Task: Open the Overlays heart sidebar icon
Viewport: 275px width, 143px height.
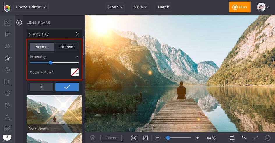Action: click(7, 93)
